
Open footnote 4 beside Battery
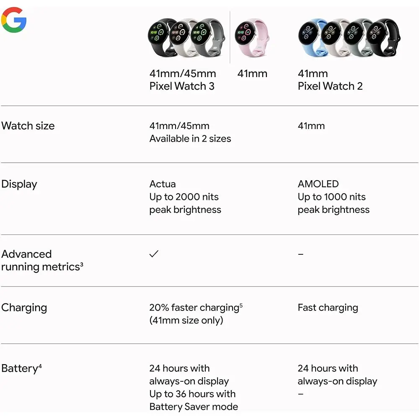(x=40, y=366)
